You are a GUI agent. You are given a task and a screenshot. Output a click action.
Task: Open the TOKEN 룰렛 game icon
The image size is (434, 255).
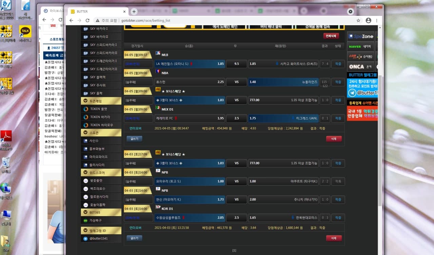click(86, 109)
